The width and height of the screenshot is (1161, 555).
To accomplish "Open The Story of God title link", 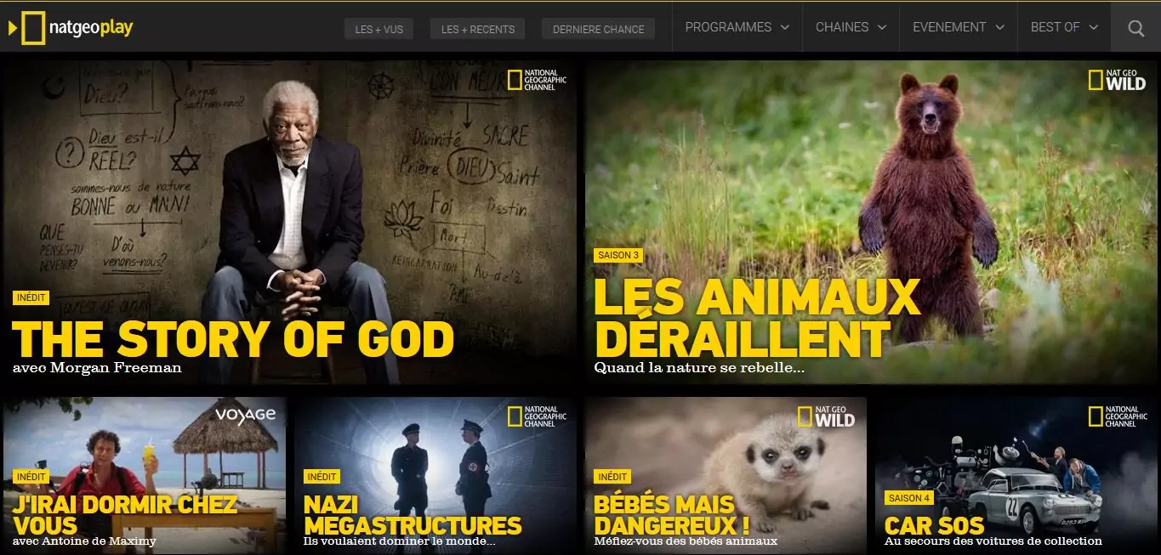I will pyautogui.click(x=233, y=338).
